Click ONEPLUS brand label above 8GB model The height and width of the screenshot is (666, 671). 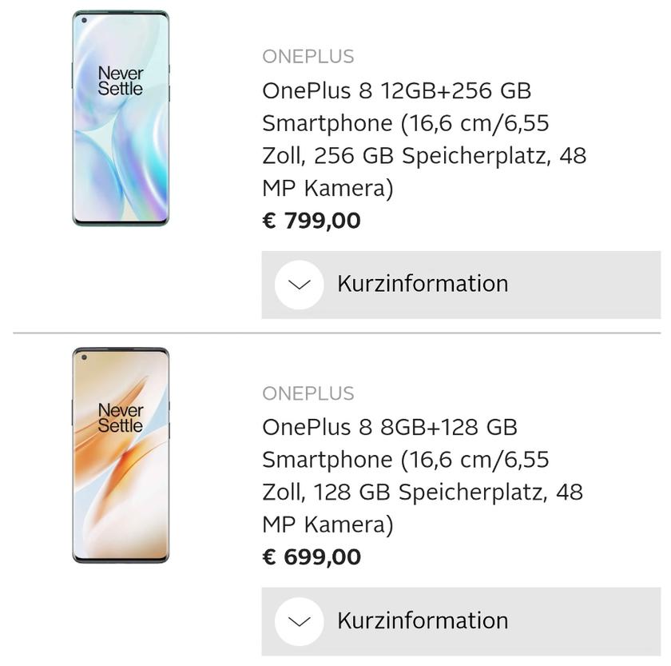click(x=308, y=393)
